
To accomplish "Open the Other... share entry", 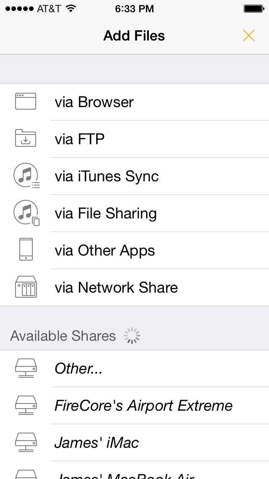I will coord(134,368).
